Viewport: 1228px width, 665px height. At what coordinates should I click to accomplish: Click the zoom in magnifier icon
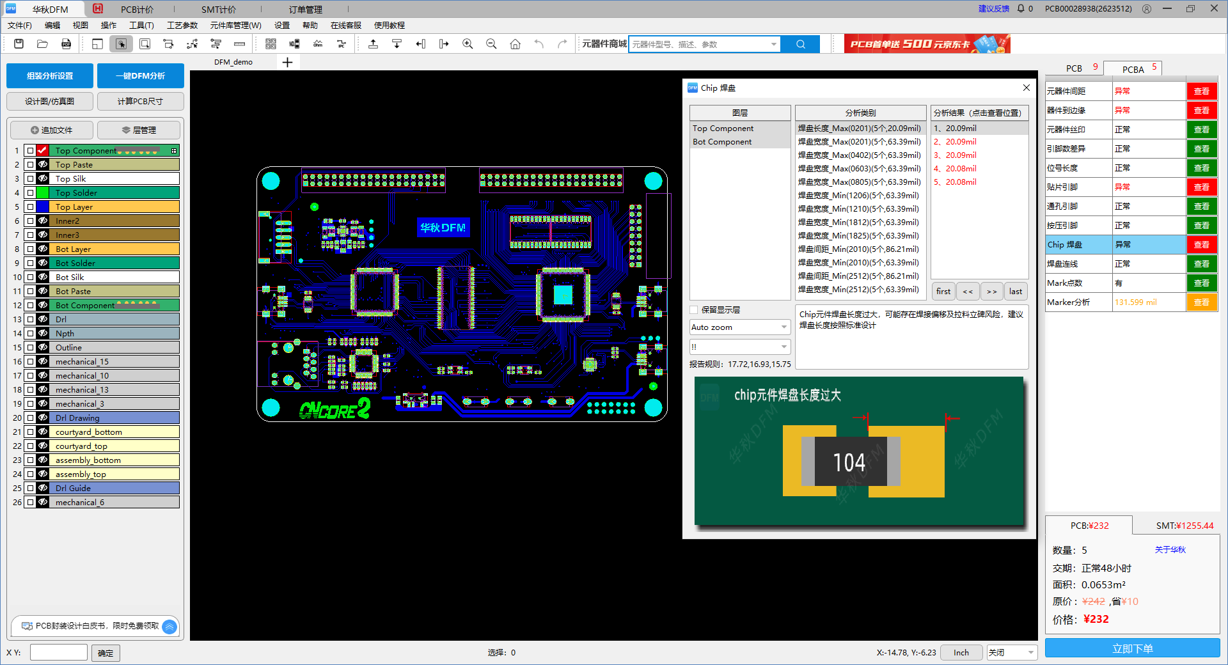click(x=468, y=44)
